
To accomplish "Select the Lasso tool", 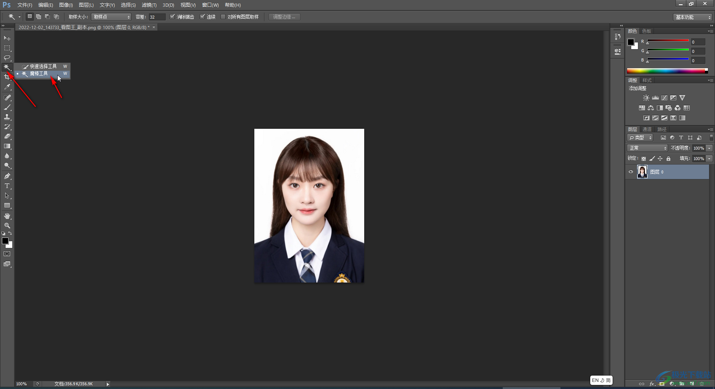I will coord(7,58).
